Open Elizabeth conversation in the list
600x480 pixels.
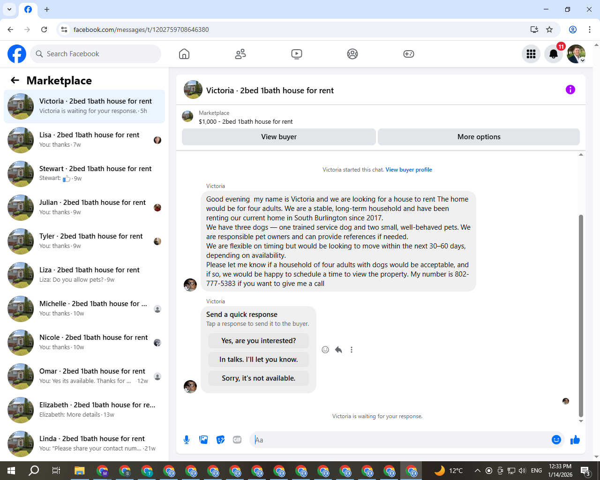[84, 410]
